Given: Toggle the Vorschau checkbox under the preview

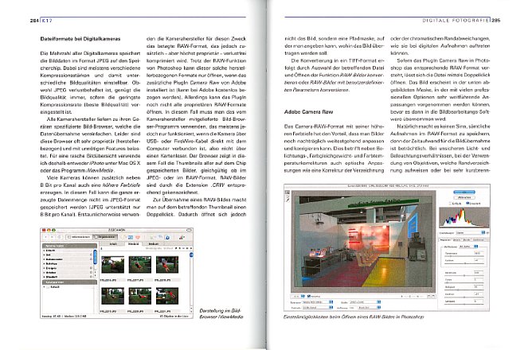Looking at the screenshot, I should point(309,296).
